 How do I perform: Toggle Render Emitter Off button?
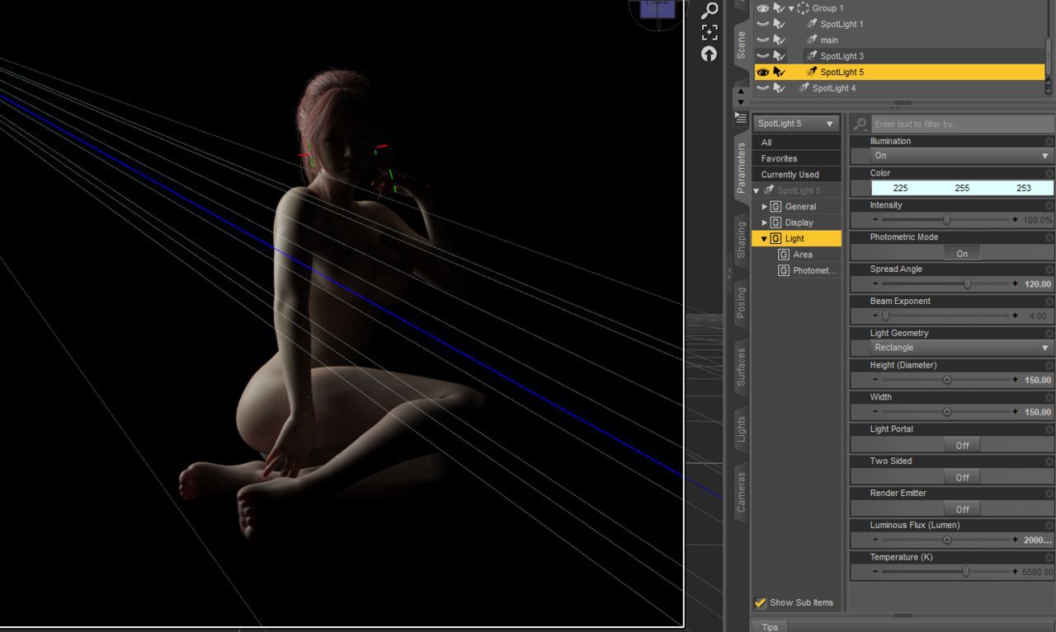tap(962, 509)
